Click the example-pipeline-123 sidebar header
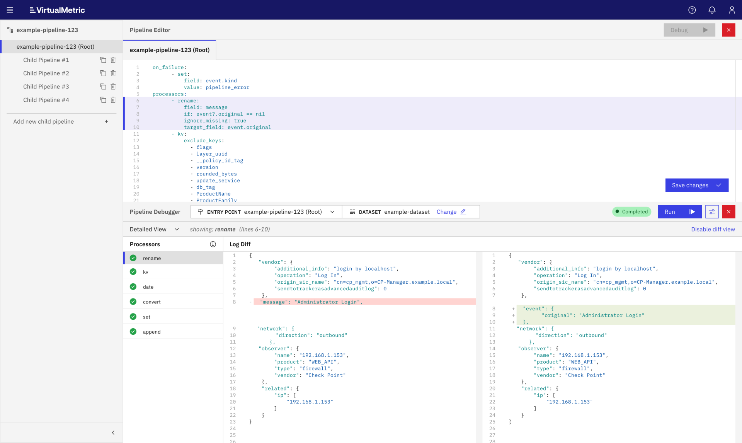Viewport: 742px width, 443px height. [x=47, y=30]
